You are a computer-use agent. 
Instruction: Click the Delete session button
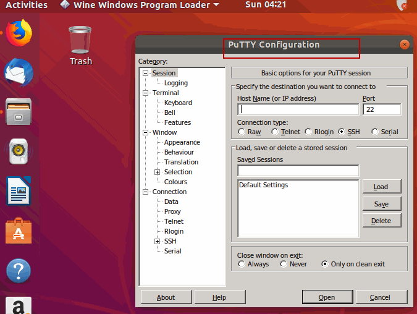click(x=382, y=220)
